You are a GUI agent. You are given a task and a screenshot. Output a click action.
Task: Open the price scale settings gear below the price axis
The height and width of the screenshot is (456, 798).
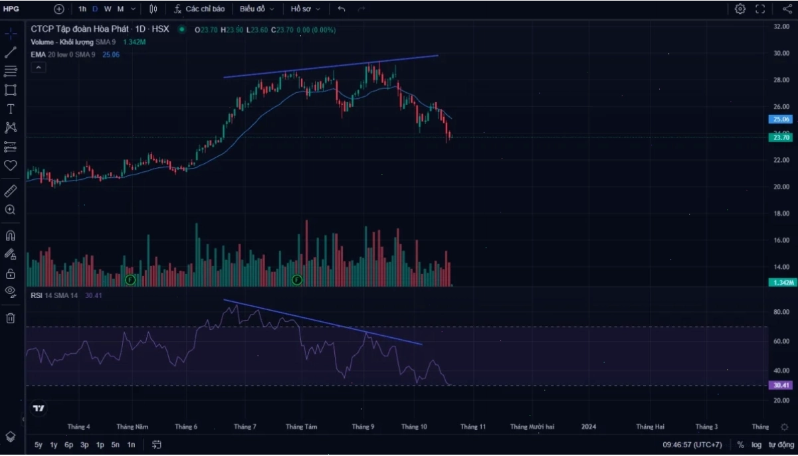click(x=785, y=427)
